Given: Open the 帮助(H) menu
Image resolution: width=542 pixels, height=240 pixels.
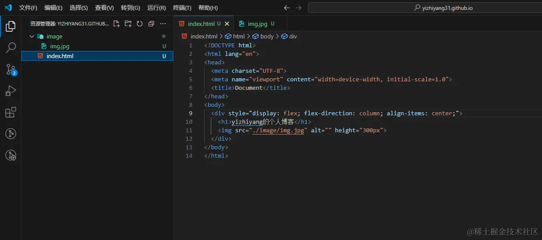Looking at the screenshot, I should (x=208, y=8).
